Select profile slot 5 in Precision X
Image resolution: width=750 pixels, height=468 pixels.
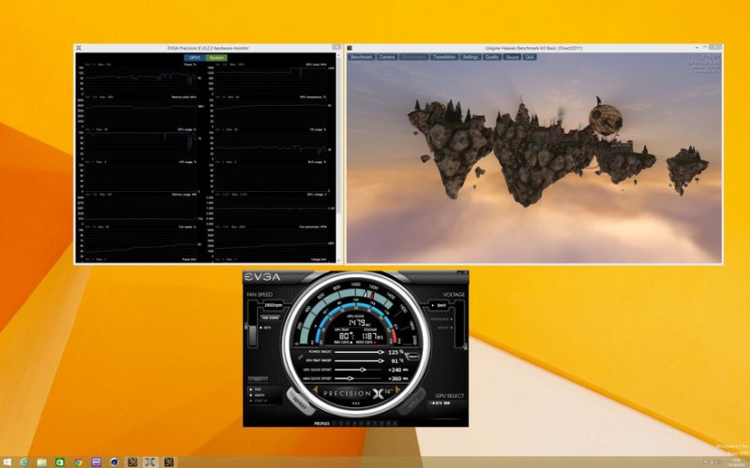(361, 423)
